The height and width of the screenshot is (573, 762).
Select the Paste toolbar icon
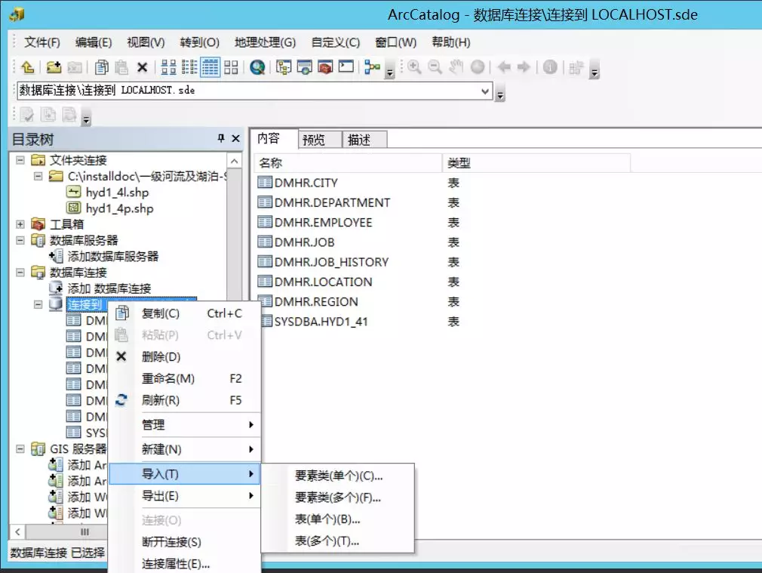pos(121,66)
